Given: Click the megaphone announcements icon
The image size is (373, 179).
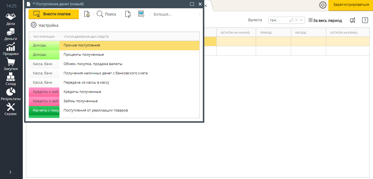Looking at the screenshot, I should coord(352,20).
